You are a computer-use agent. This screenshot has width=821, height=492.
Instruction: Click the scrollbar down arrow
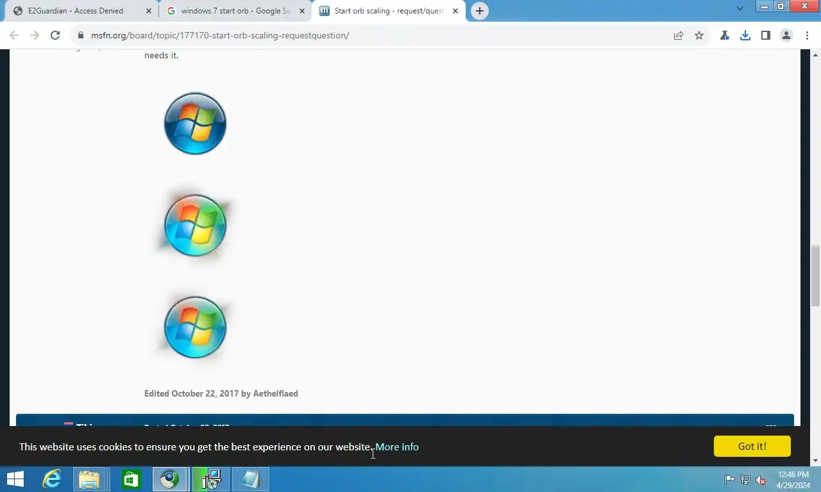[x=816, y=461]
